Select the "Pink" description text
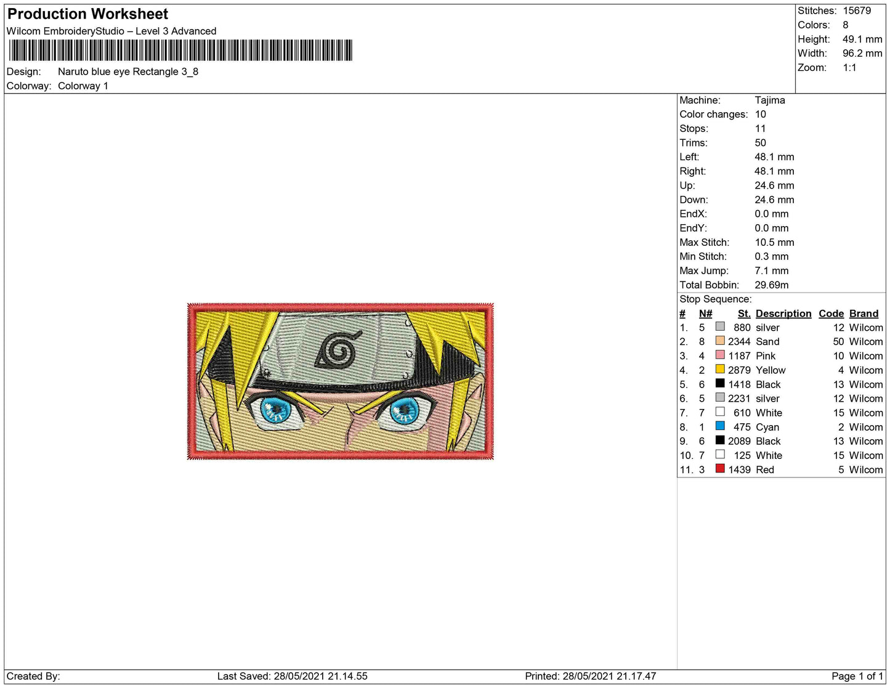The height and width of the screenshot is (685, 890). click(766, 355)
